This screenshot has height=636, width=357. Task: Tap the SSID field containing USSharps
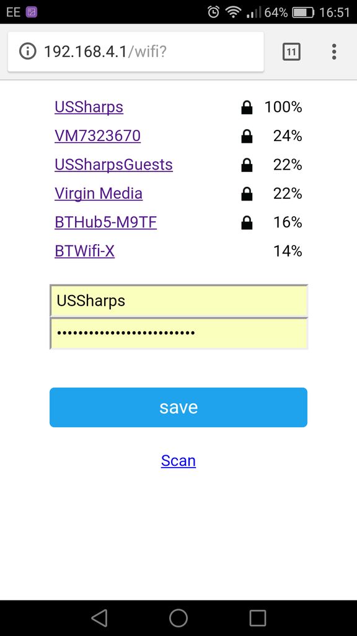point(178,301)
